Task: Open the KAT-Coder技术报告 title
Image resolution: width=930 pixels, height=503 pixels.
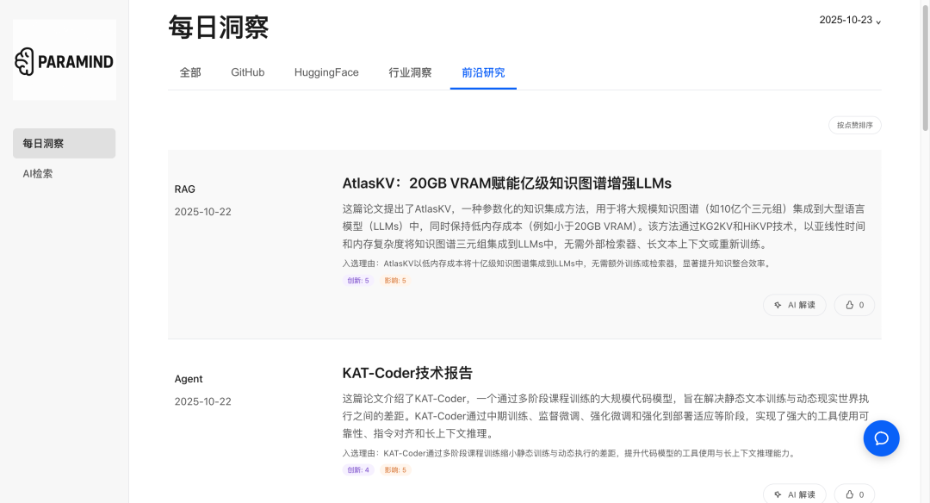Action: point(406,373)
